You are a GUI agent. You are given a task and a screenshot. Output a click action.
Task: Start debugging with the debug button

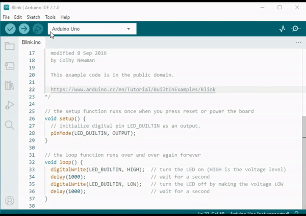[x=38, y=29]
